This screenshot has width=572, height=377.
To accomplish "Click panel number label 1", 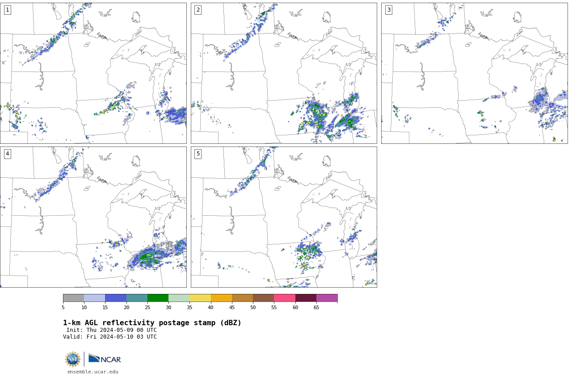I will [x=7, y=10].
